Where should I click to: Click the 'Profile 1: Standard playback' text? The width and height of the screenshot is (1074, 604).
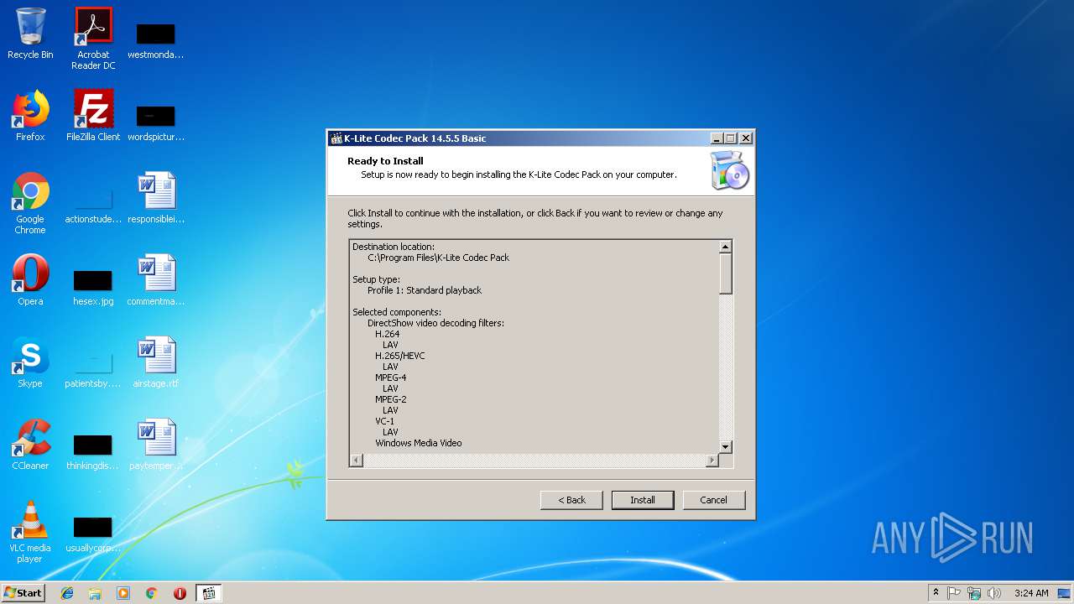425,290
